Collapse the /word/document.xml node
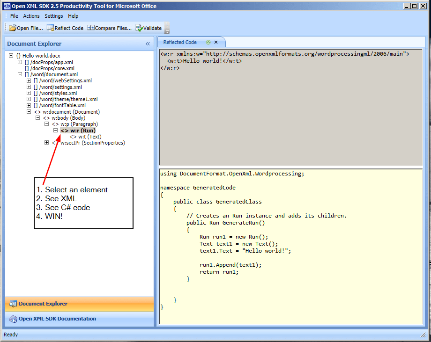 [20, 74]
